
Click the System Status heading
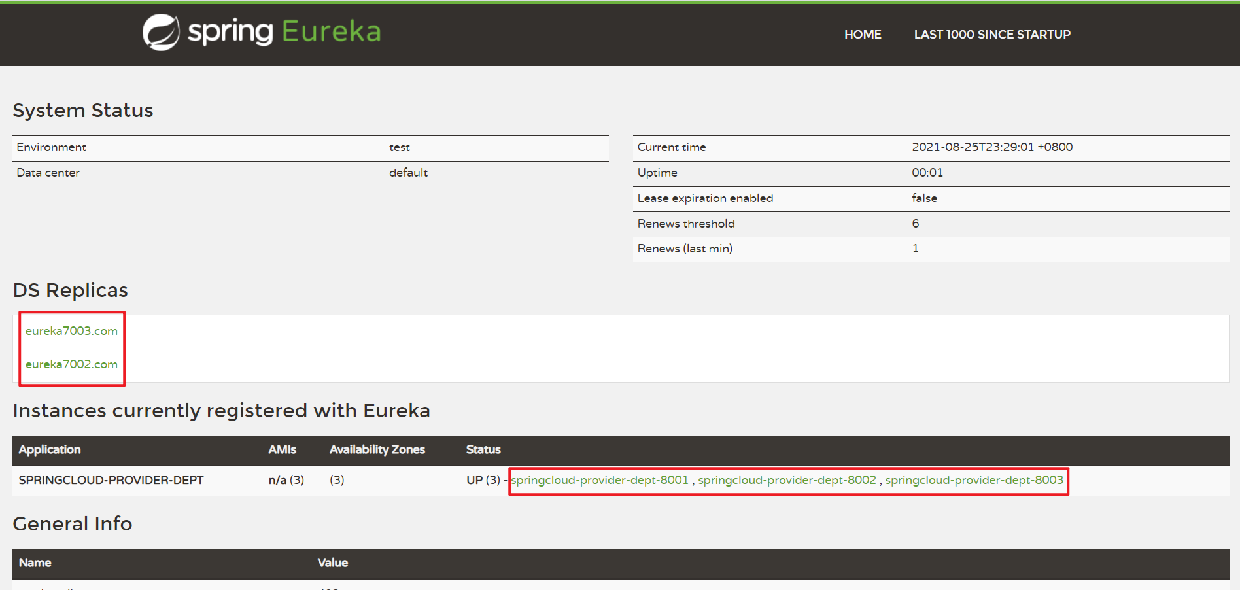83,111
